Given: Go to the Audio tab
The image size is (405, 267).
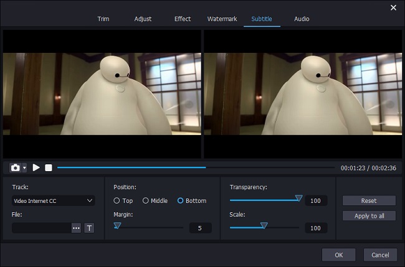Looking at the screenshot, I should point(302,19).
